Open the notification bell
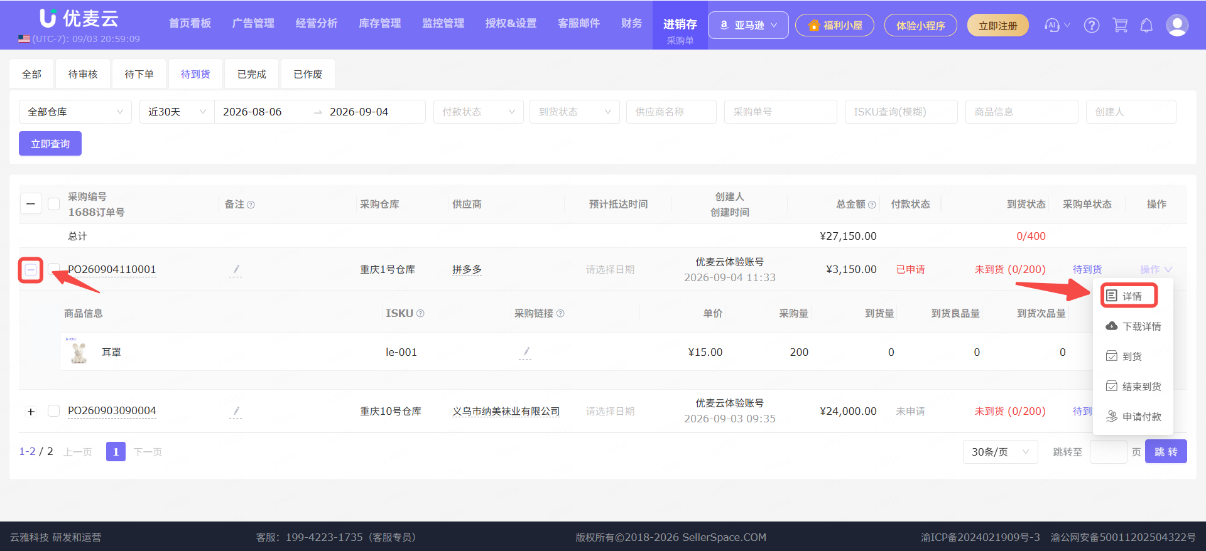 click(1146, 25)
